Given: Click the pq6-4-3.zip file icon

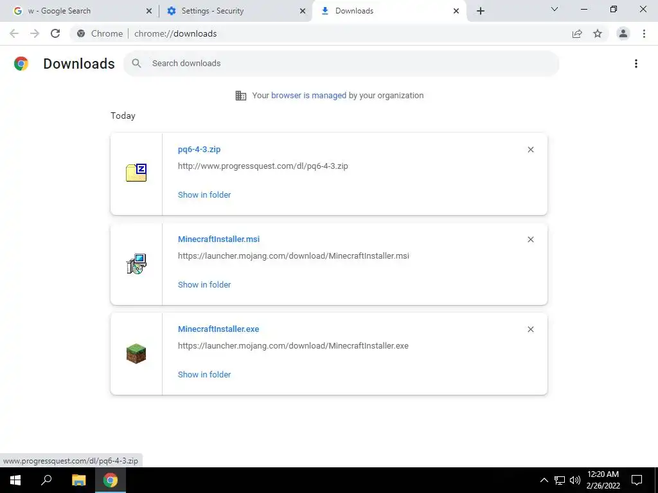Looking at the screenshot, I should 136,173.
